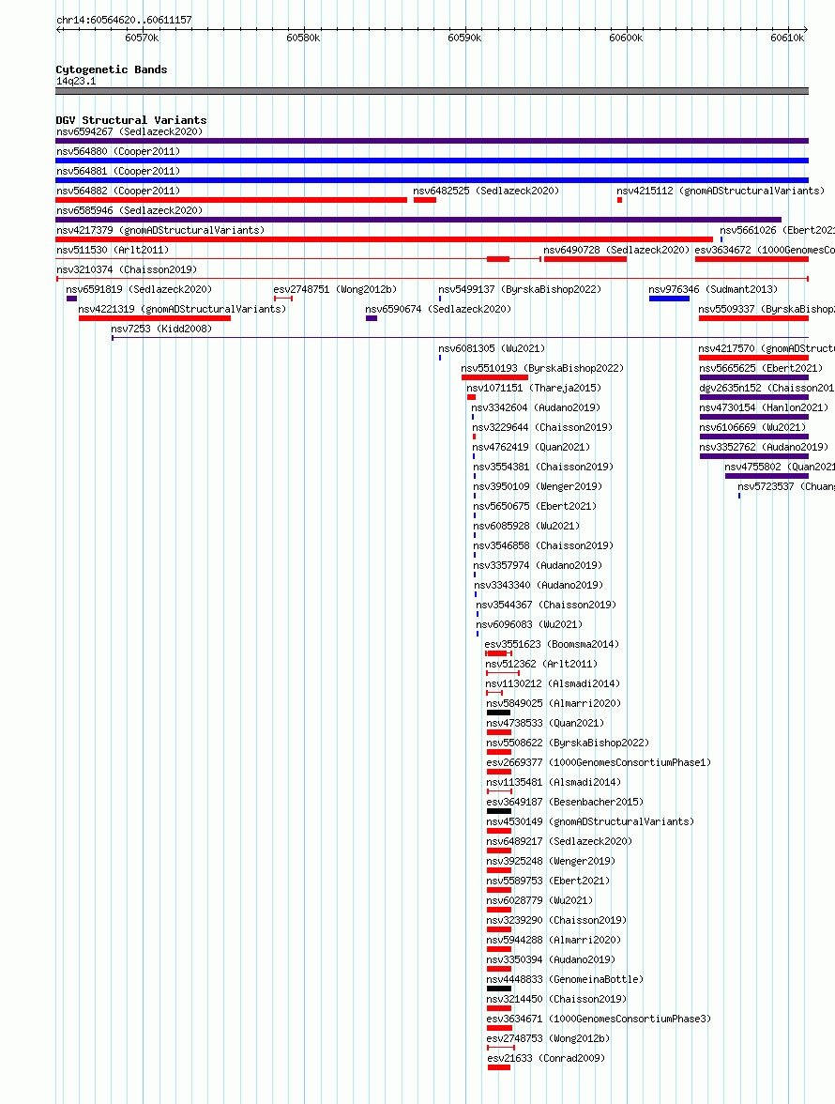This screenshot has width=835, height=1104.
Task: Click nsv6085928 (Wu2021) label
Action: 526,526
